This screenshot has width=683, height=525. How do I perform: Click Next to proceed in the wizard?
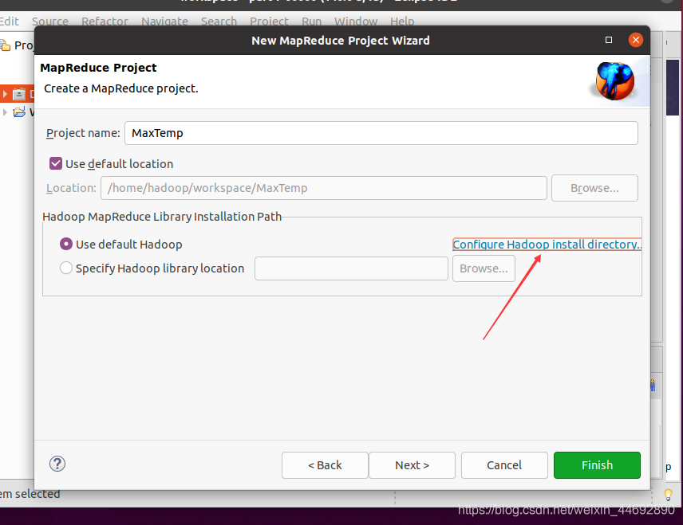412,465
